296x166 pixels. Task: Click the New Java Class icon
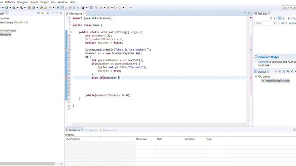(x=34, y=7)
